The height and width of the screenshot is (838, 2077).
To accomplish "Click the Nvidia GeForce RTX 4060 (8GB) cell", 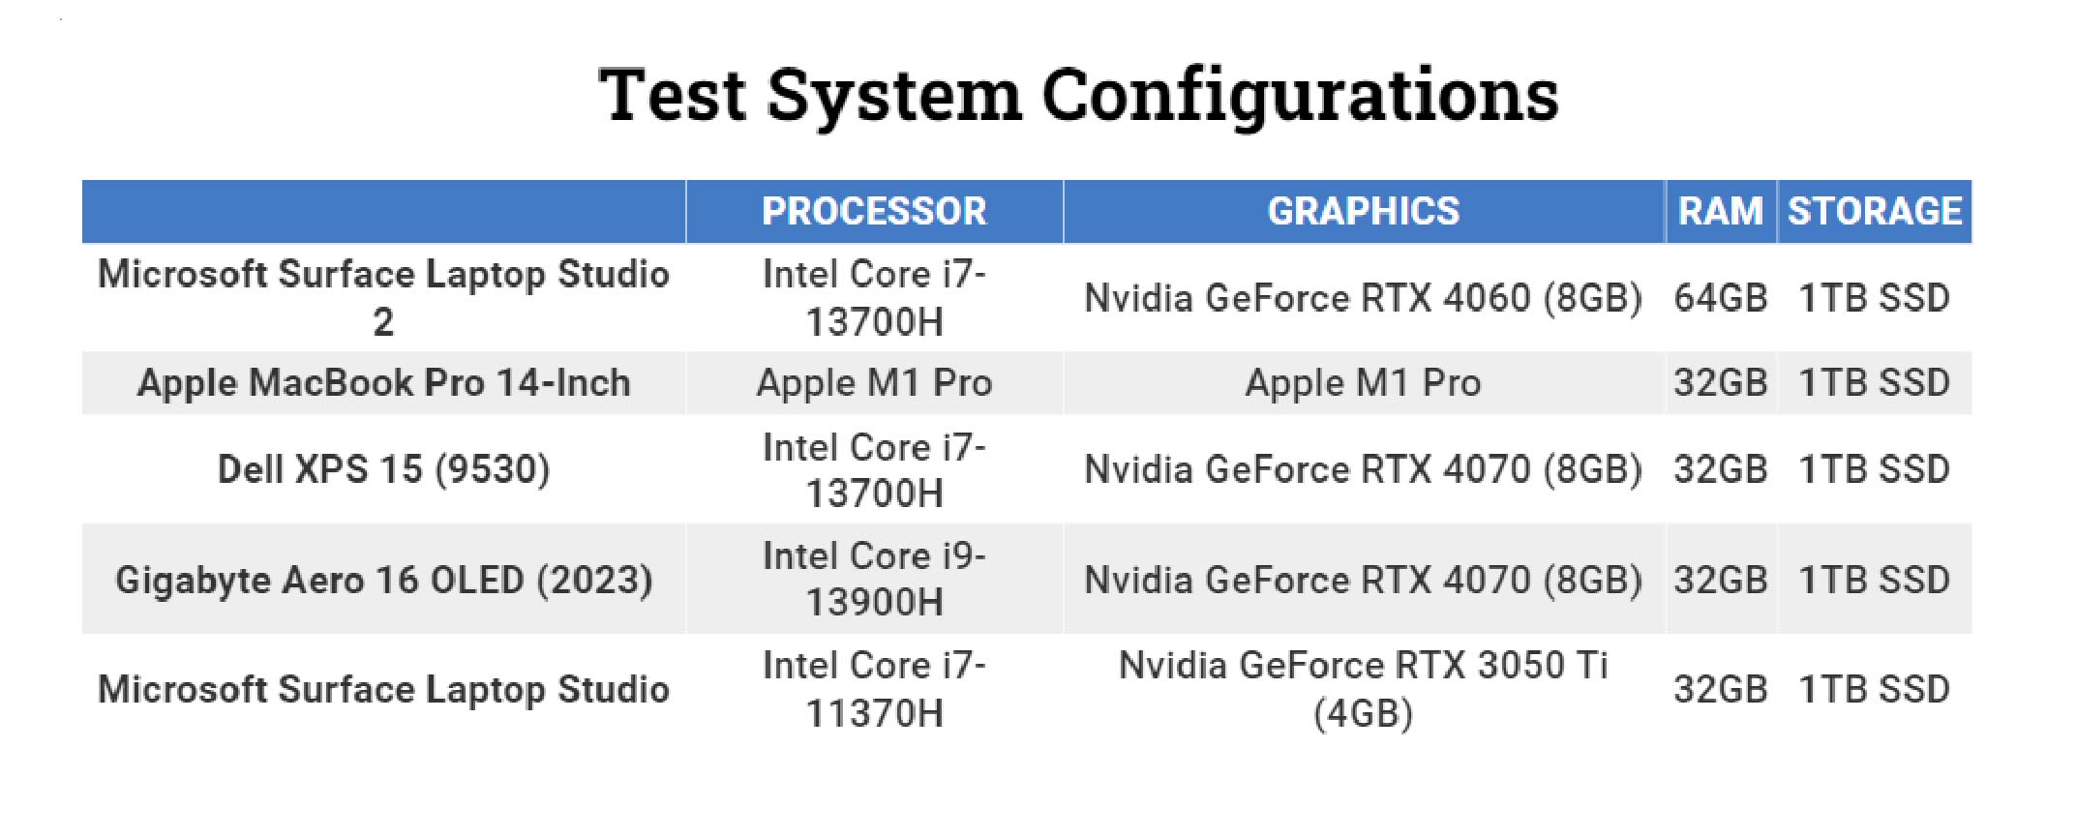I will (1363, 298).
